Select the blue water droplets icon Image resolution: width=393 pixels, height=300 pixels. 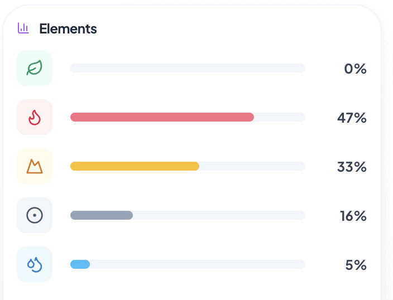(35, 264)
